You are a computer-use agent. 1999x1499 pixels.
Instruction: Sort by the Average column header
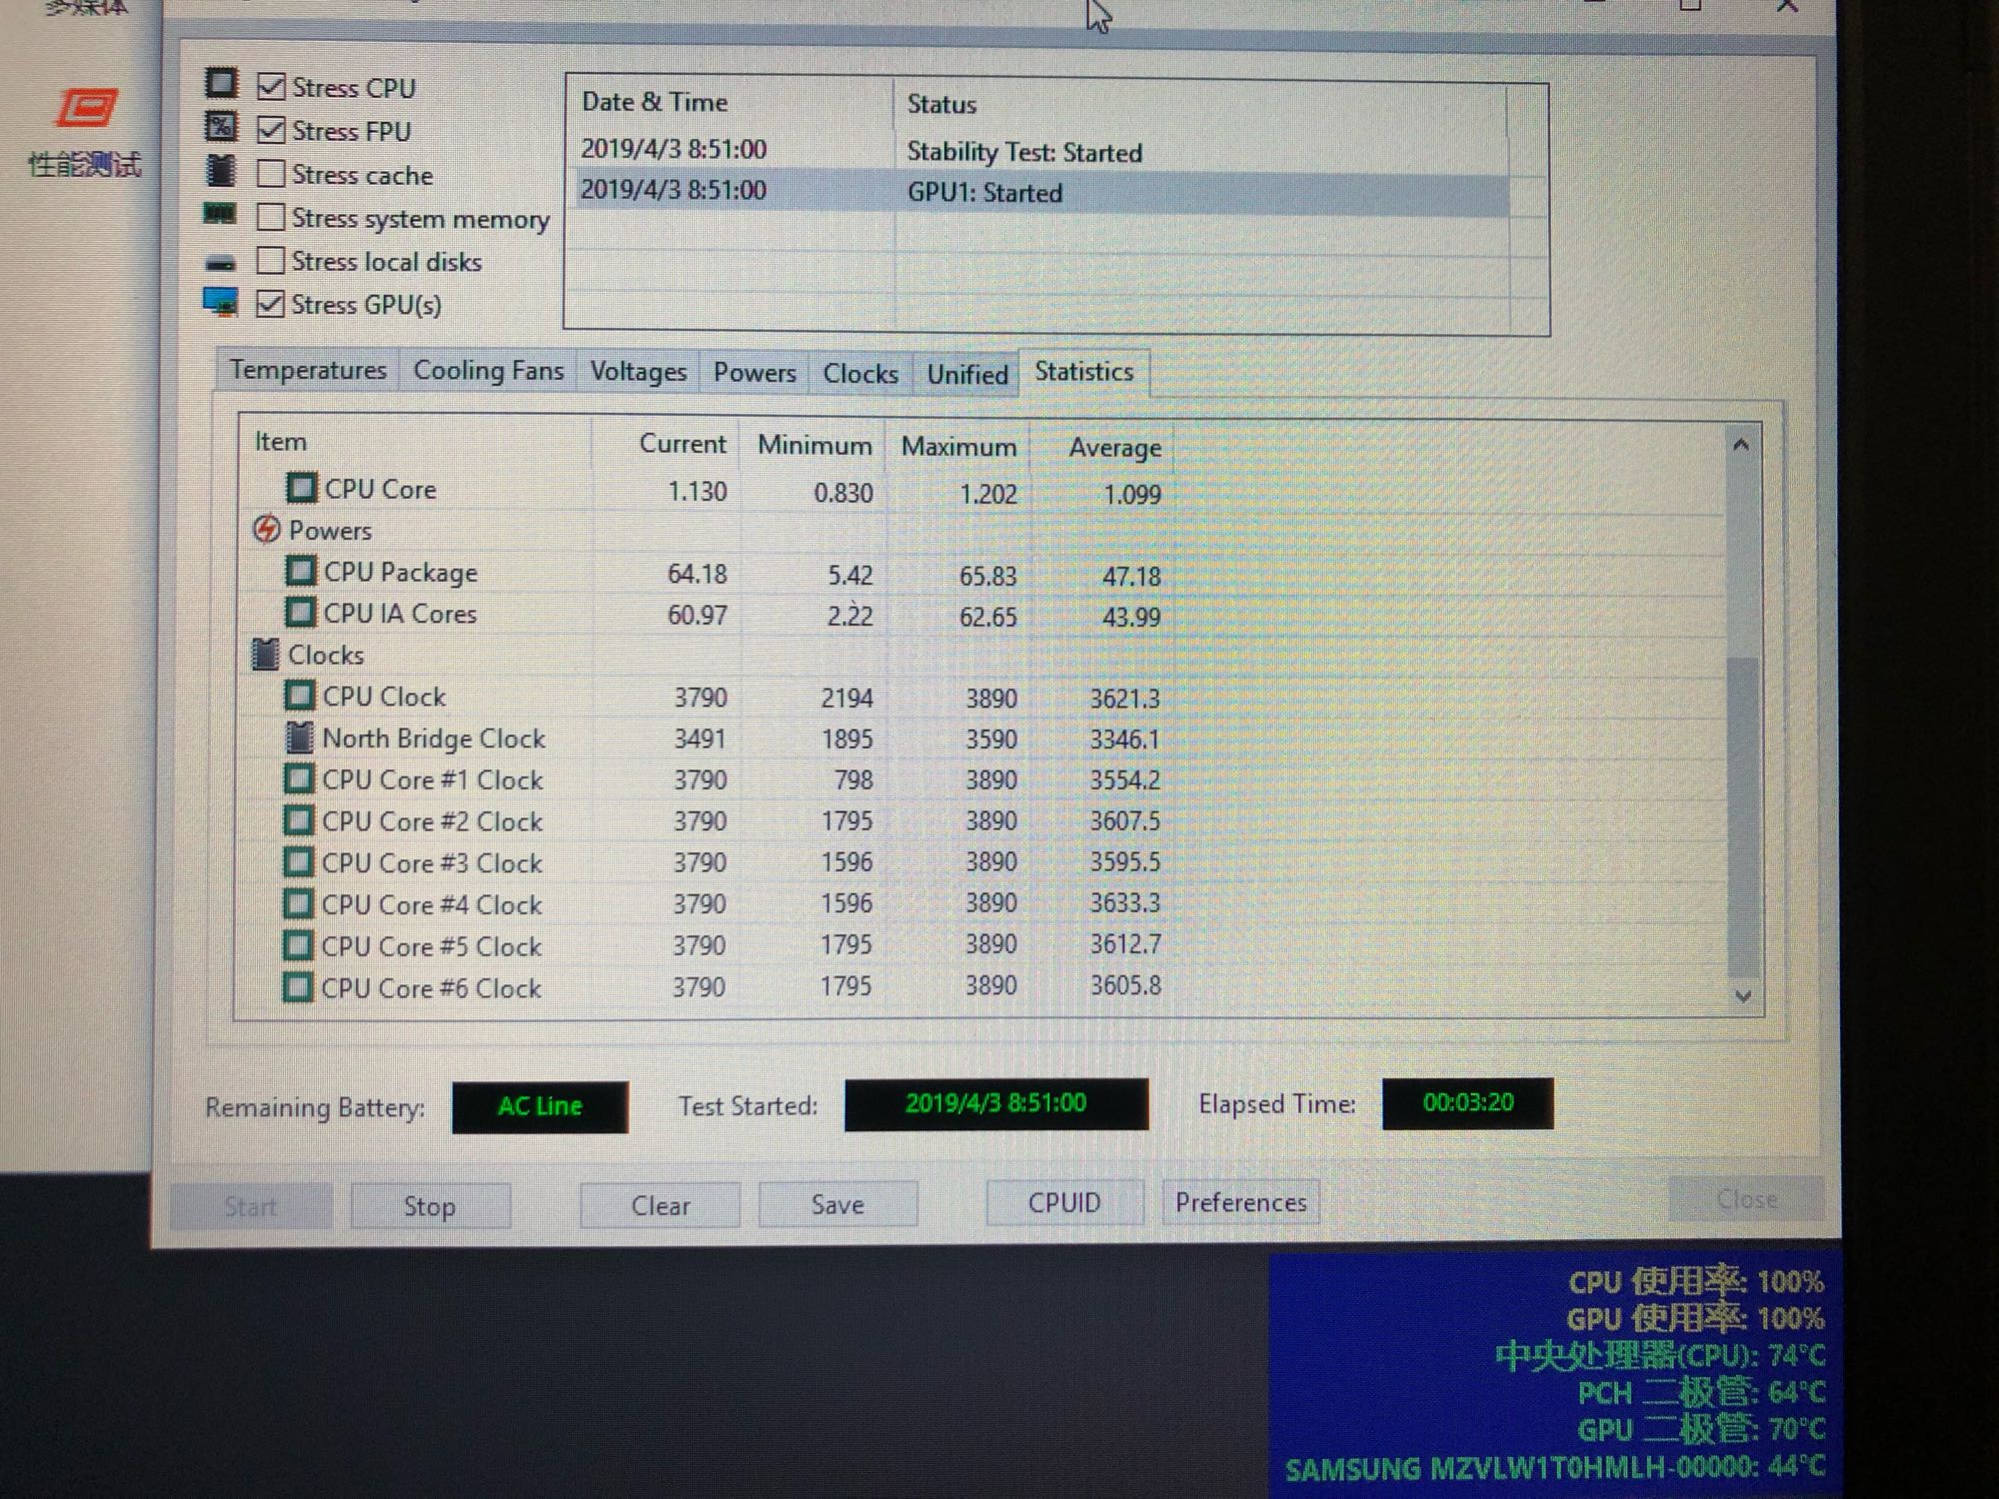coord(1114,447)
